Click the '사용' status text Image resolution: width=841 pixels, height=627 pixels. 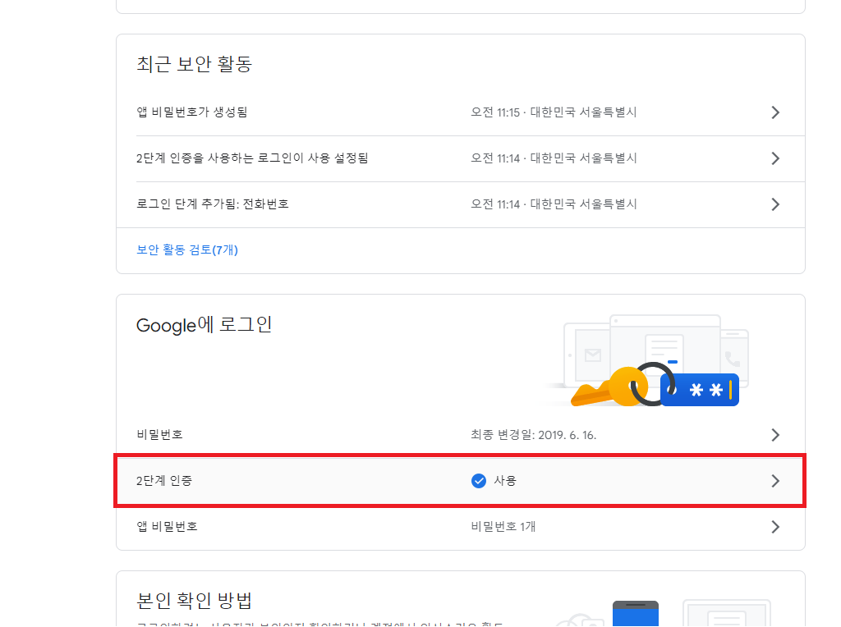tap(505, 481)
